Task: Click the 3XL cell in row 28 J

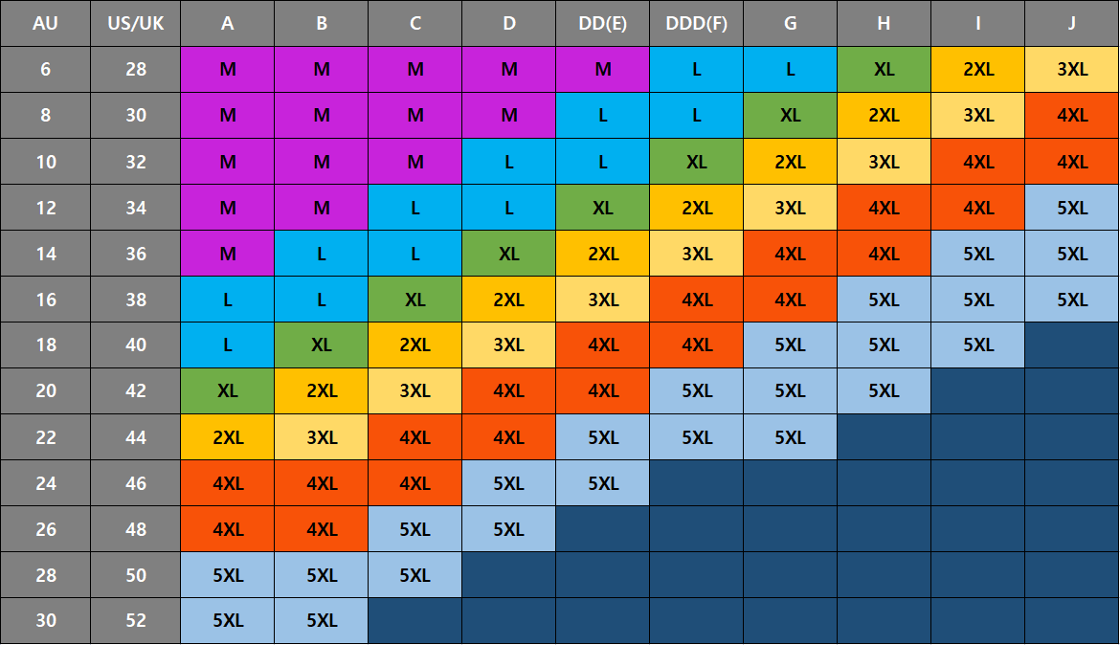Action: [1071, 69]
